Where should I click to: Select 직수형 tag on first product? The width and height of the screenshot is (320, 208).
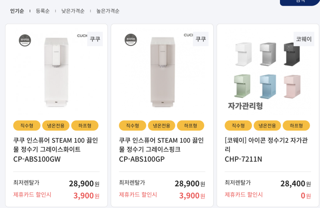coord(27,126)
